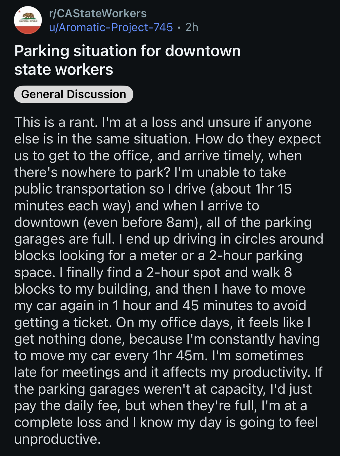The image size is (340, 456).
Task: Click the phrase '2-hour parking' in the post
Action: point(256,256)
